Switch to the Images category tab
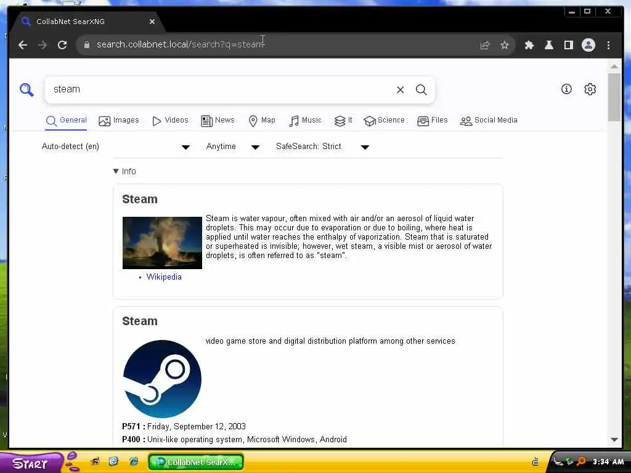The width and height of the screenshot is (631, 473). point(119,120)
